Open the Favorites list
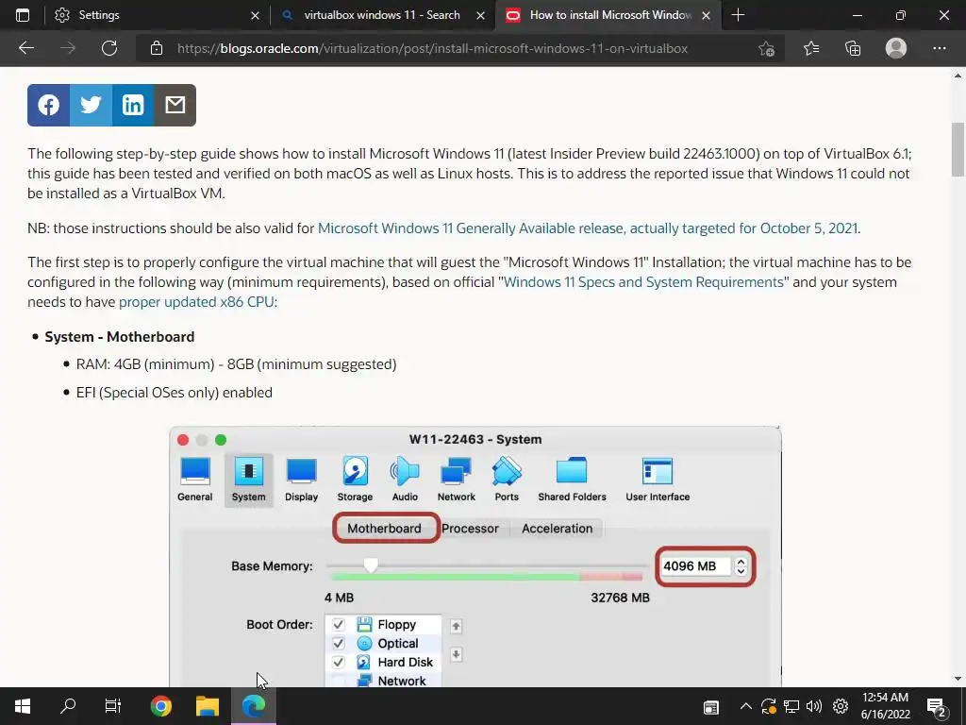The image size is (966, 725). pos(810,48)
